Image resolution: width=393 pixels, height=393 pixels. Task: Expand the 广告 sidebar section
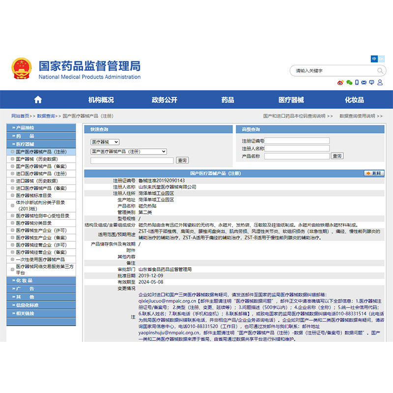point(41,289)
